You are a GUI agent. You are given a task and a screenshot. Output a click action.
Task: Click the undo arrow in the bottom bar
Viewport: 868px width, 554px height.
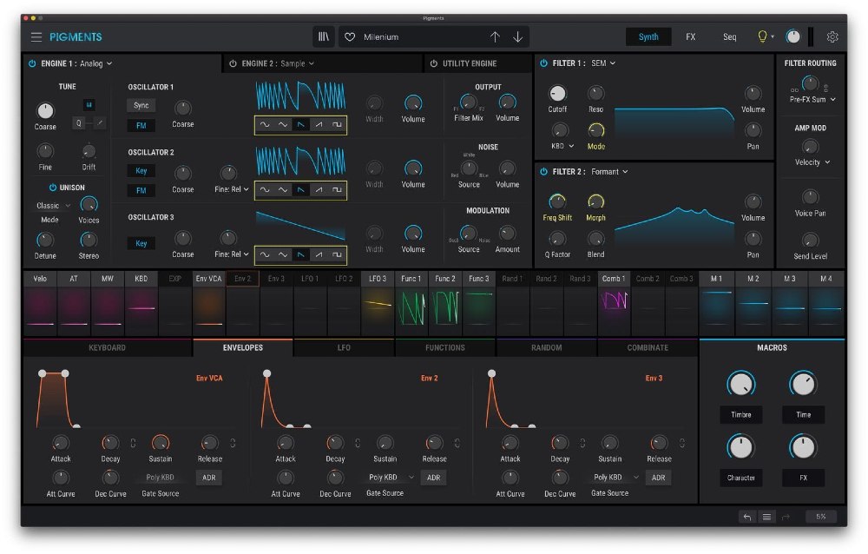[x=746, y=517]
